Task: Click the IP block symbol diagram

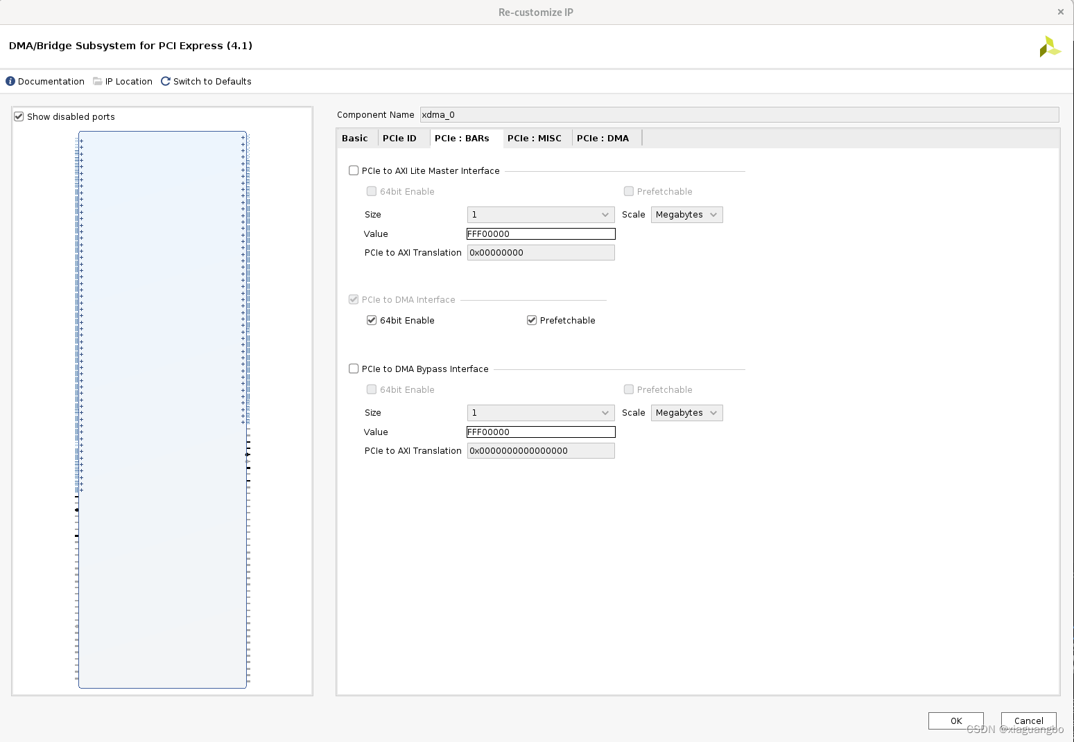Action: 162,409
